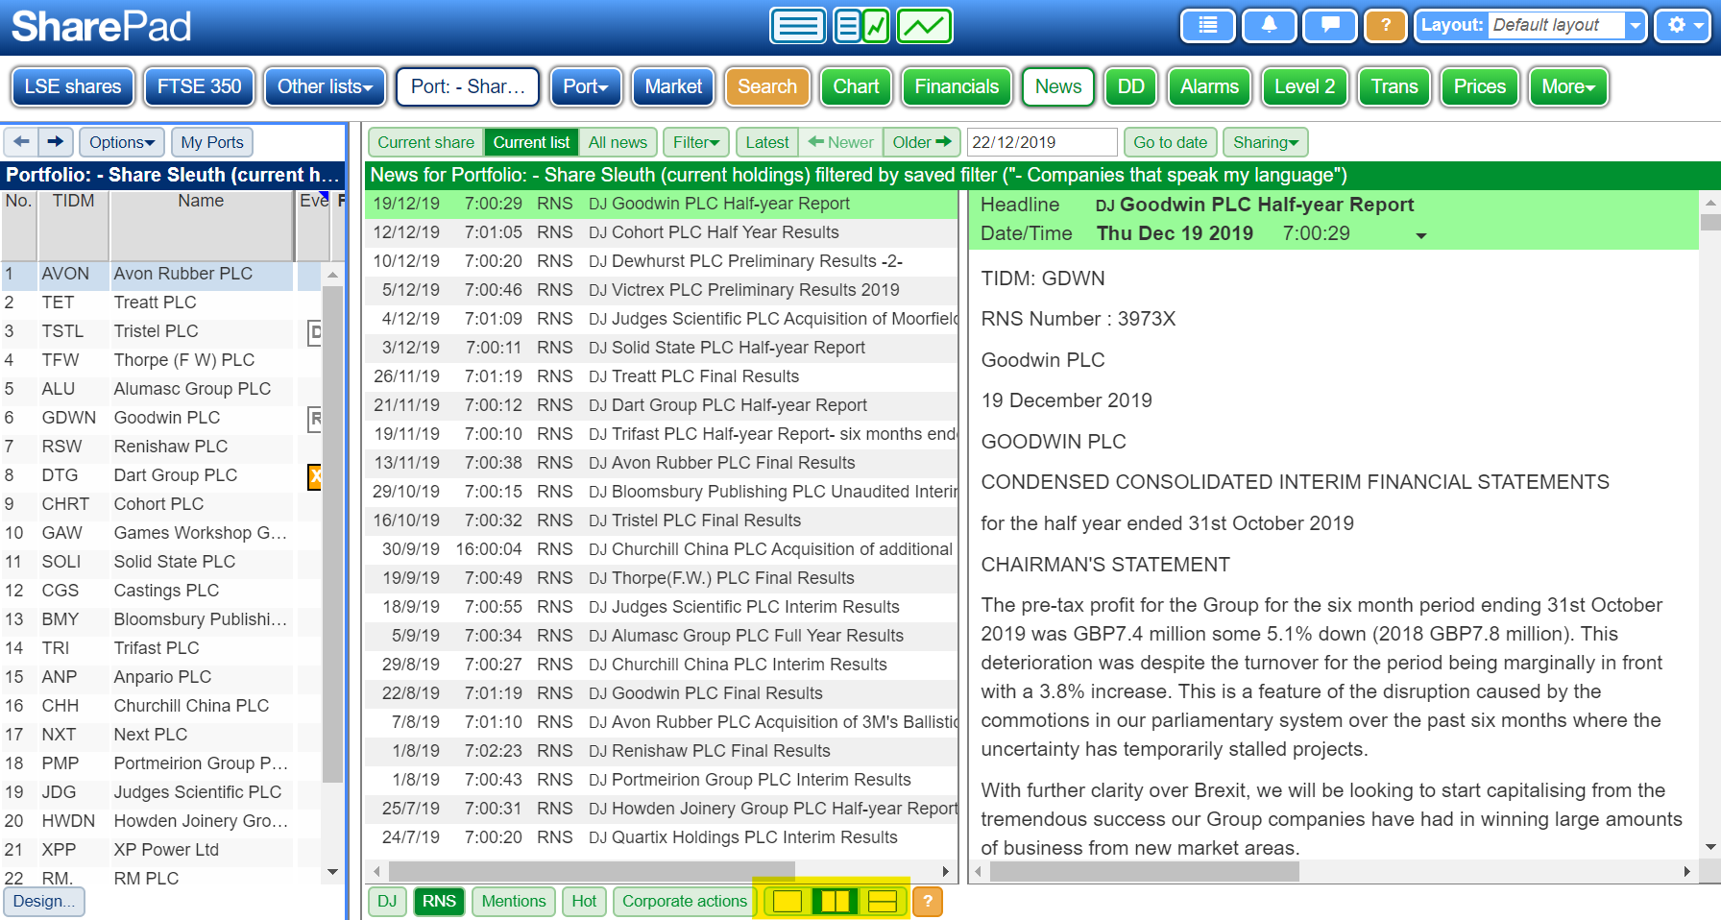Select stacked news layout icon
The height and width of the screenshot is (920, 1721).
tap(883, 902)
